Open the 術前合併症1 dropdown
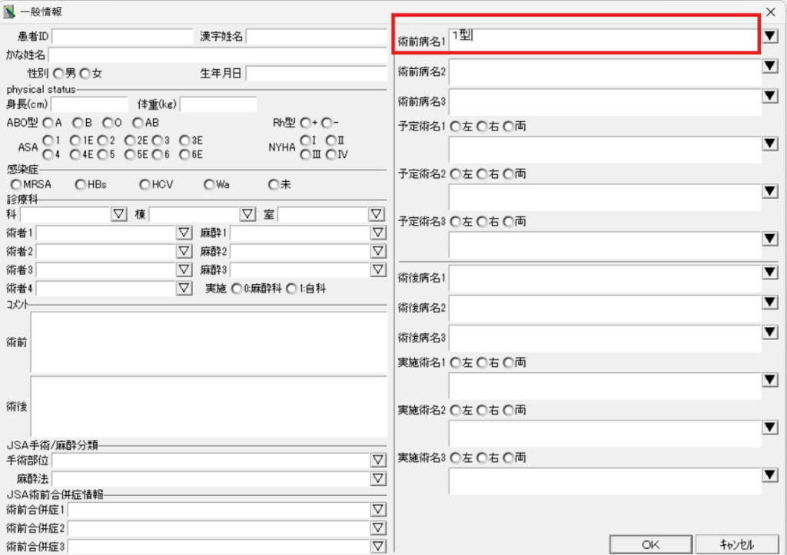The height and width of the screenshot is (555, 787). [377, 509]
